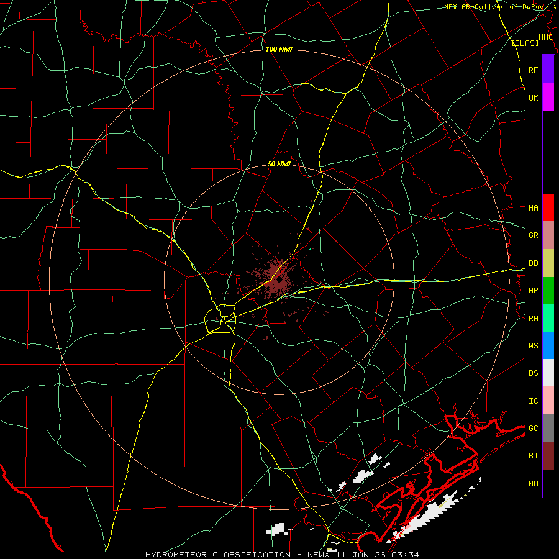
Task: Click the GR legend label
Action: (x=533, y=235)
